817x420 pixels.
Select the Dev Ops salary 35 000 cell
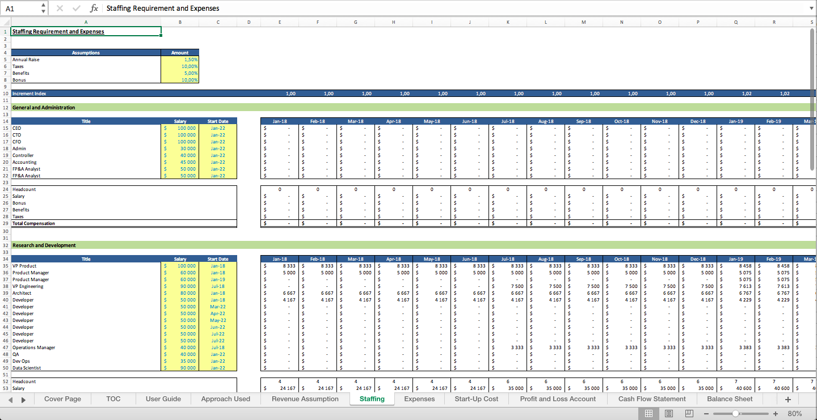(x=180, y=361)
